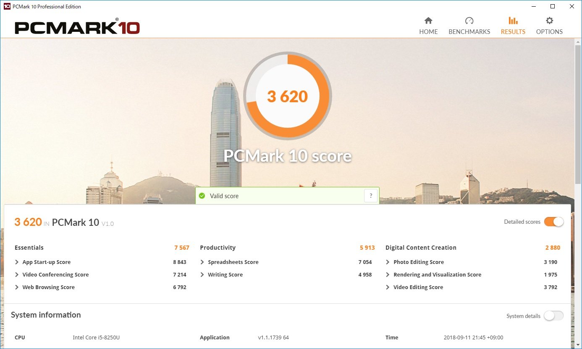Click the Digital Content Creation heading
This screenshot has height=349, width=582.
(x=421, y=248)
